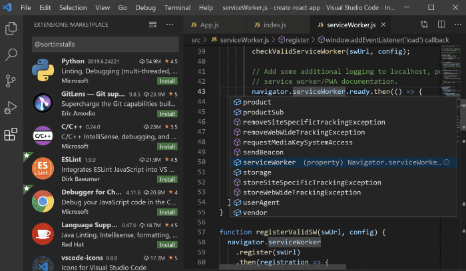Click the editor minimap code overview
466x271 pixels.
coord(450,71)
